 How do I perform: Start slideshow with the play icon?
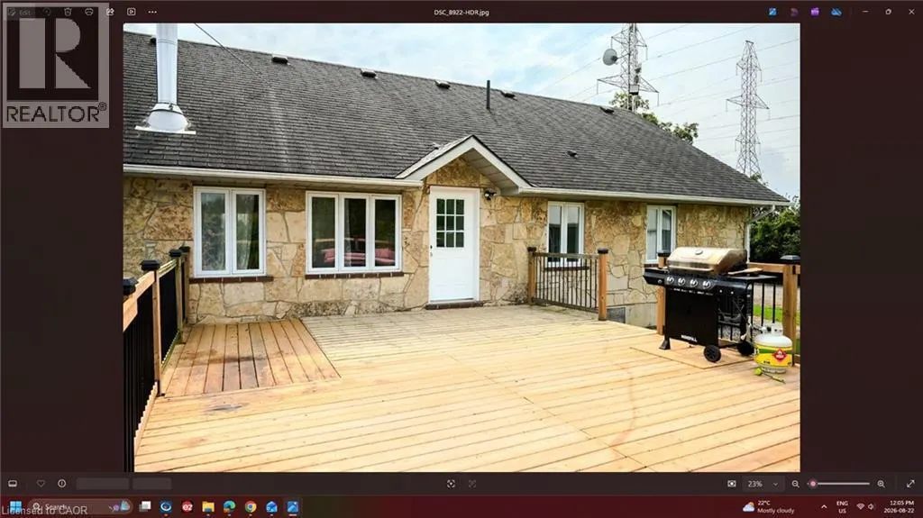click(132, 12)
